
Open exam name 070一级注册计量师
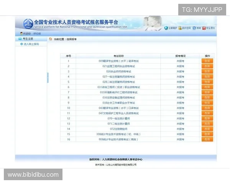click(118, 118)
